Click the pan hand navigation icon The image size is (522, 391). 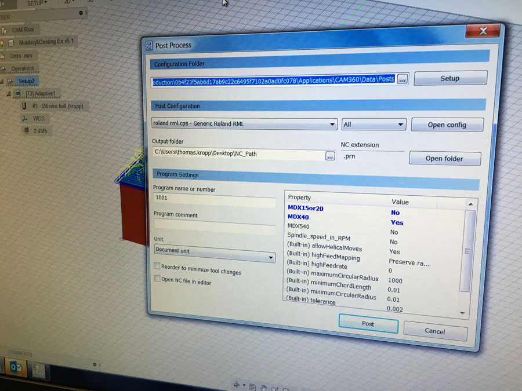(x=263, y=388)
